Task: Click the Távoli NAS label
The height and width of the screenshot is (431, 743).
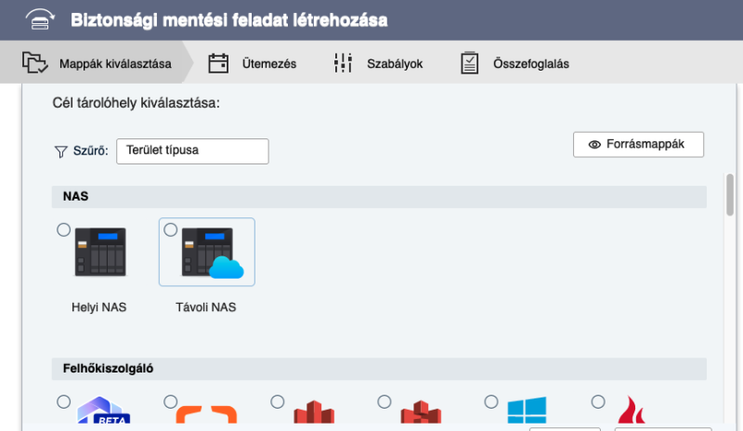Action: (205, 307)
